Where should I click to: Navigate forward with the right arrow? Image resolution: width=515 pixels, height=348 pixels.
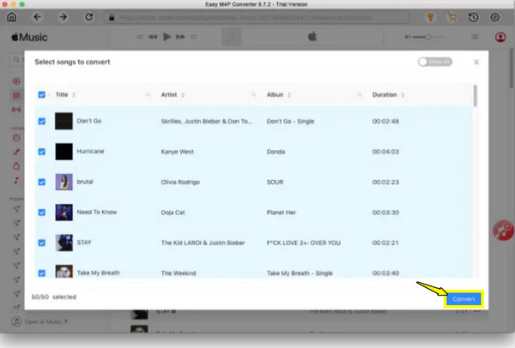coord(63,17)
